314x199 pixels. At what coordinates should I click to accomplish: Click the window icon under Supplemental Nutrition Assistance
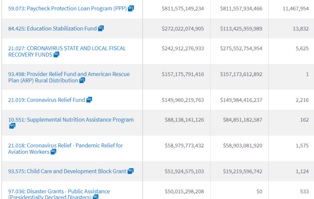[12, 126]
